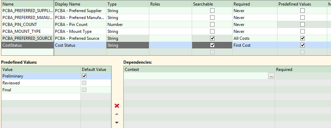Screen dimensions: 331x128
Task: Click Roles cell for CostStatus row
Action: click(x=170, y=45)
